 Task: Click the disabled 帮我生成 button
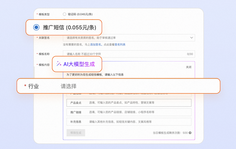pos(76,133)
